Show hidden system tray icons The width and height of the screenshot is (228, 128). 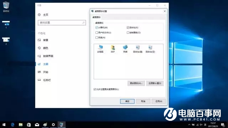point(189,125)
